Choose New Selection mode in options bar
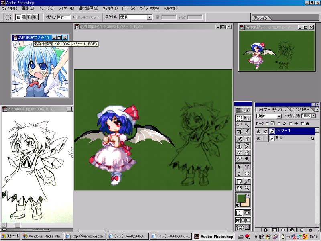321x241 pixels. click(18, 17)
